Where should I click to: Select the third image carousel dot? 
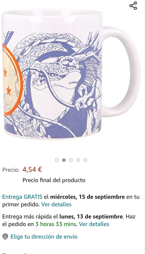coord(71,160)
